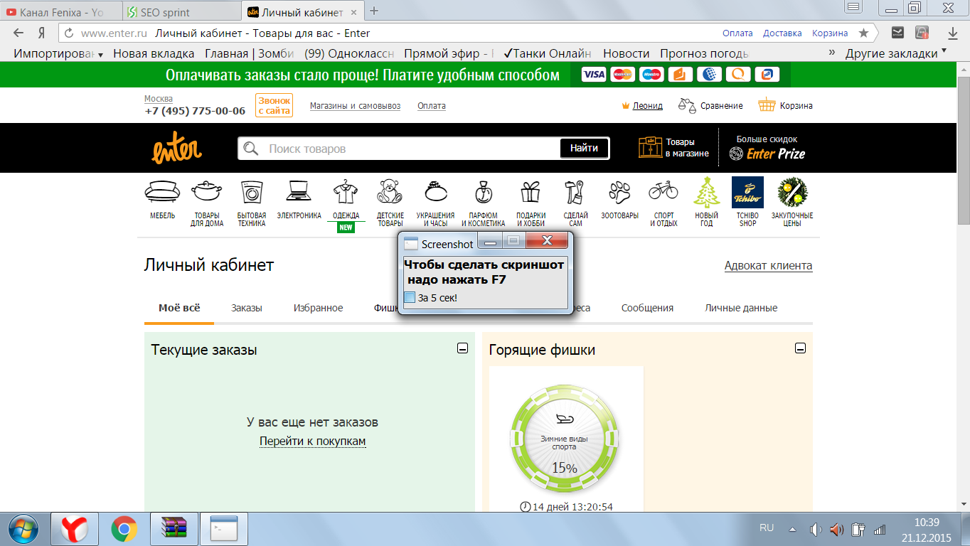970x546 pixels.
Task: Open the Сообщения tab
Action: tap(647, 308)
